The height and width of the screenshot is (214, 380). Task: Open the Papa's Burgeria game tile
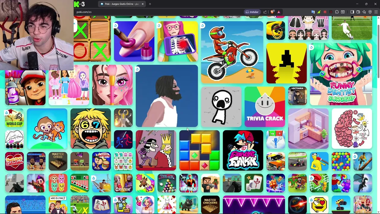101,161
